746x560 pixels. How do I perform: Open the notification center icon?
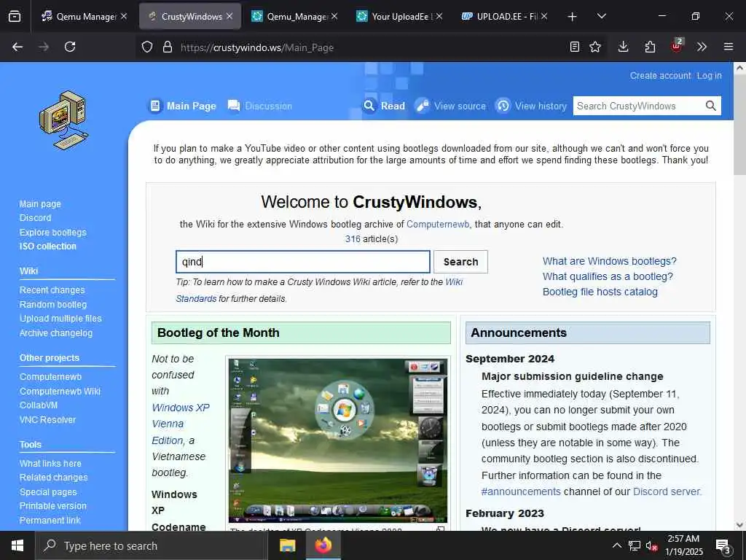point(723,546)
